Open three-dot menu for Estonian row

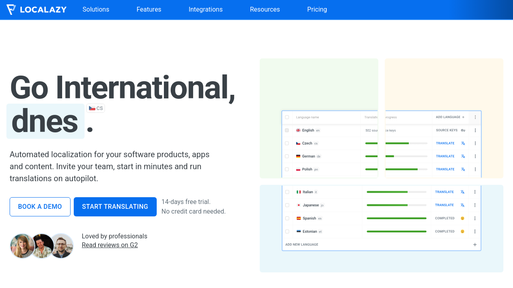[475, 232]
